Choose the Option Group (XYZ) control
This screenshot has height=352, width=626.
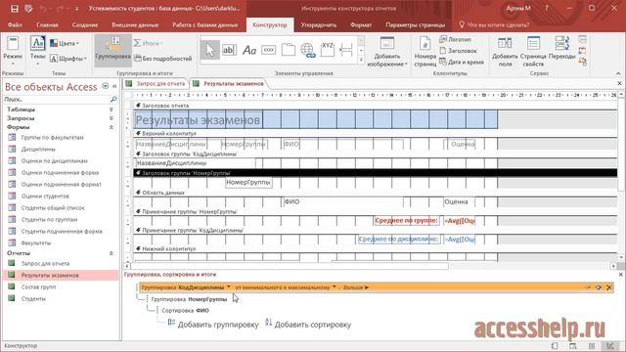coord(328,50)
